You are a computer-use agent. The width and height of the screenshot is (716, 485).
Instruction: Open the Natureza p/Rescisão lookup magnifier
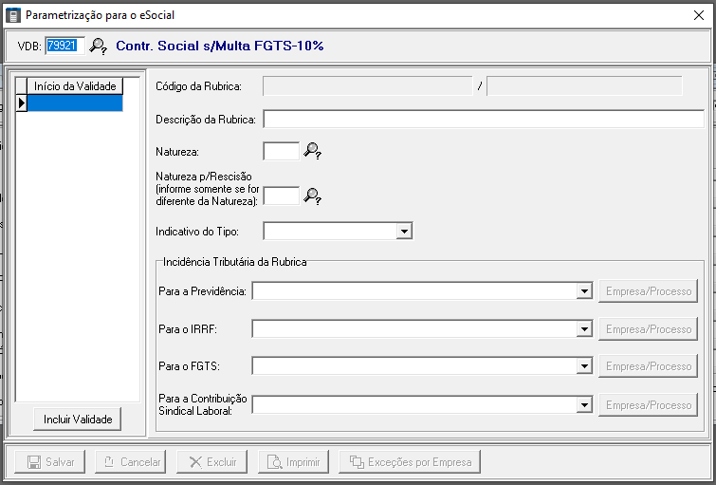313,196
